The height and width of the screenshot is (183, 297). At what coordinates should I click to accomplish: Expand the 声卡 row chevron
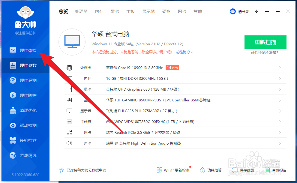pyautogui.click(x=280, y=143)
